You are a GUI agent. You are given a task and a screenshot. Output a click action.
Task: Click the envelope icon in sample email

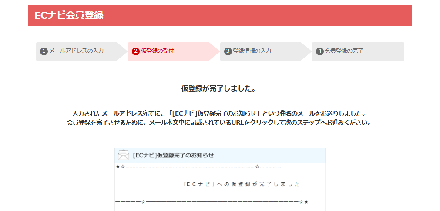pos(124,155)
